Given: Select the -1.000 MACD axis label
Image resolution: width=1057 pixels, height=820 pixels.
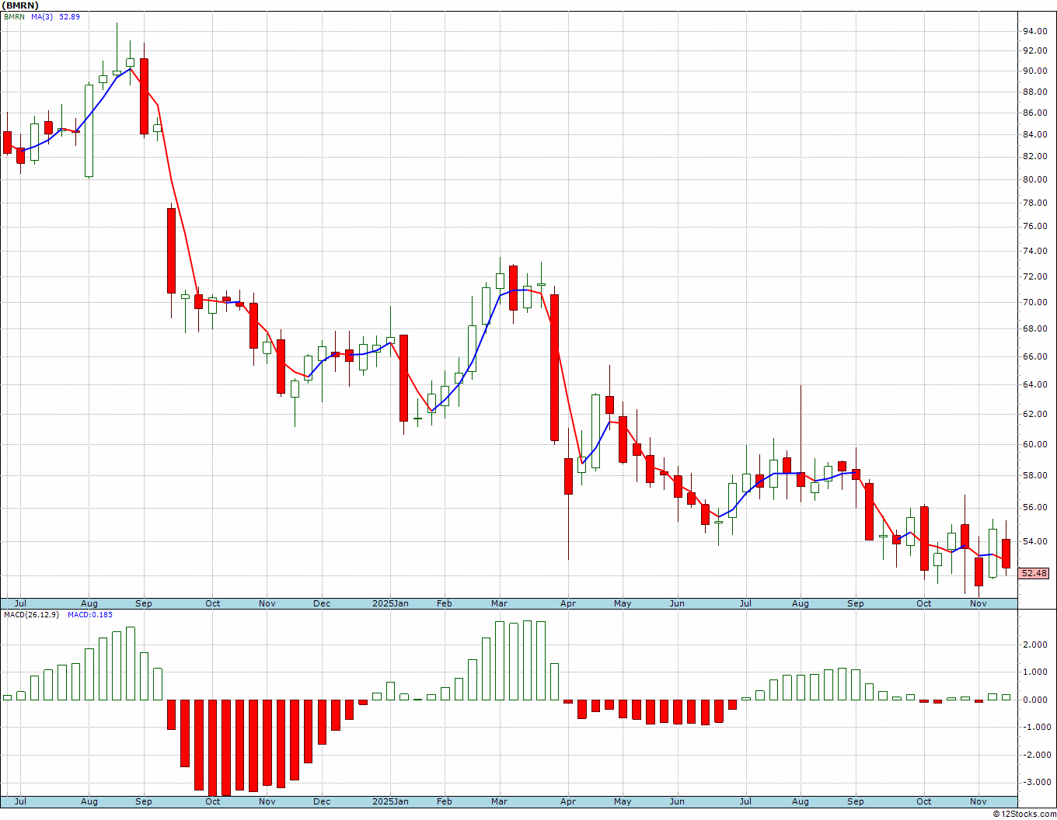Looking at the screenshot, I should (x=1036, y=728).
